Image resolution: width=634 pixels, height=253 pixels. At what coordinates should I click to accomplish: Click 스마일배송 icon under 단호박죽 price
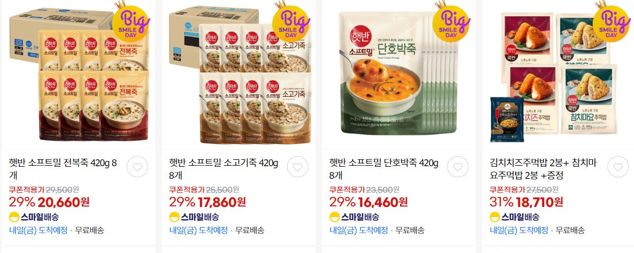click(x=354, y=216)
